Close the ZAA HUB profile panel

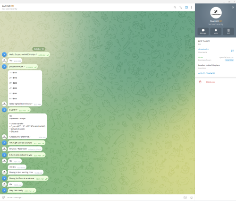(x=233, y=8)
